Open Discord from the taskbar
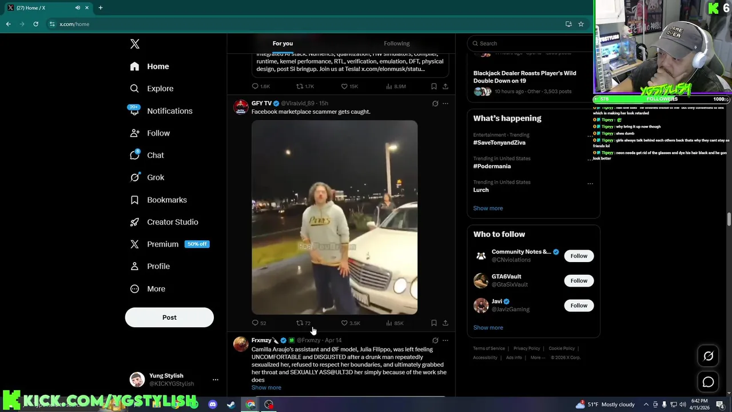Screen dimensions: 732x412 [213, 405]
